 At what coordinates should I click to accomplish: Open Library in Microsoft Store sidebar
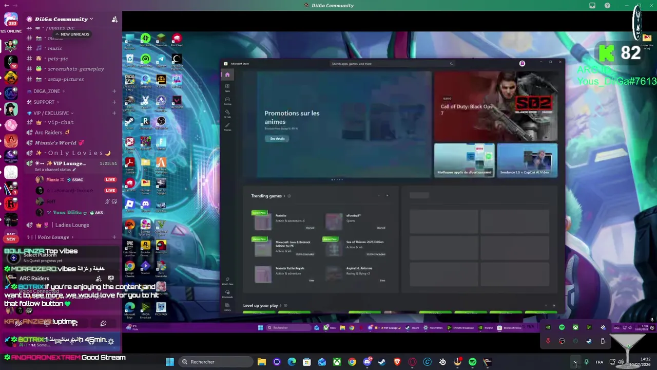pyautogui.click(x=227, y=306)
